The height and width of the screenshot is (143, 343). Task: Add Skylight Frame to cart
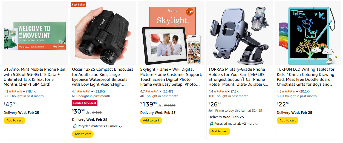pos(151,120)
